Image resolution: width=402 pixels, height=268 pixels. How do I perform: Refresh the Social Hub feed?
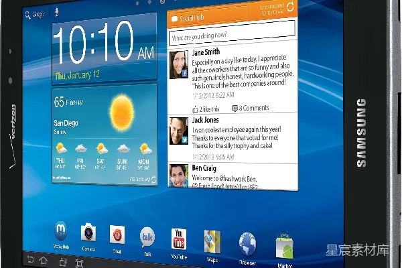290,7
